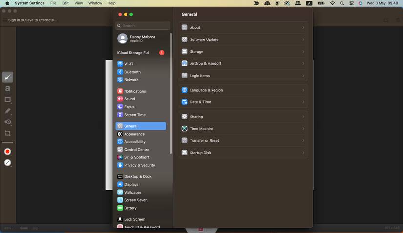403x233 pixels.
Task: Open Language & Region settings
Action: (x=243, y=90)
